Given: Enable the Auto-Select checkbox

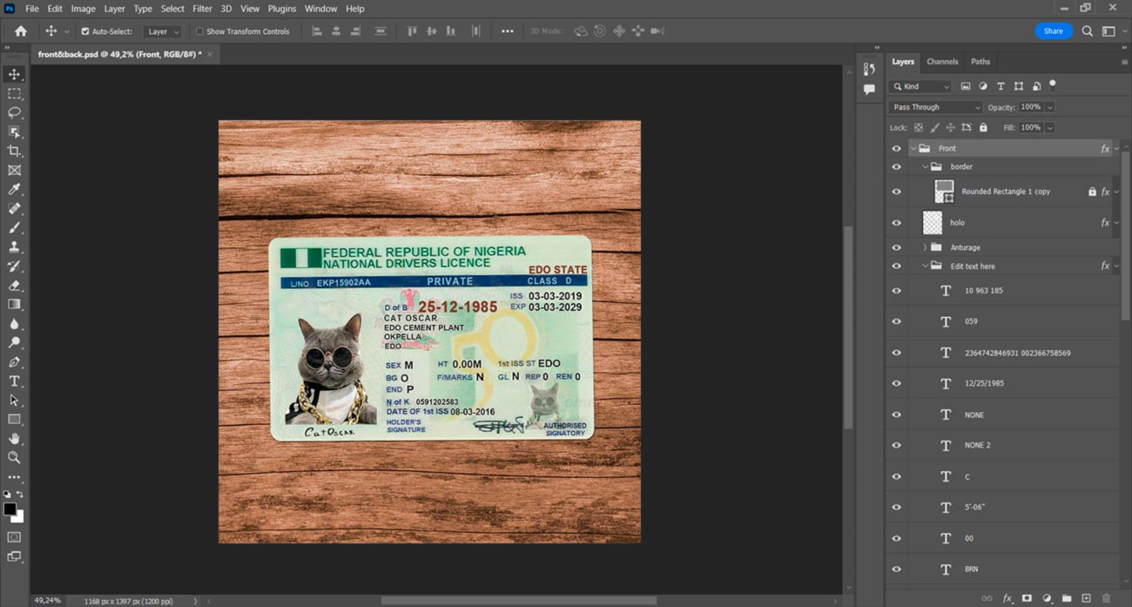Looking at the screenshot, I should 85,31.
